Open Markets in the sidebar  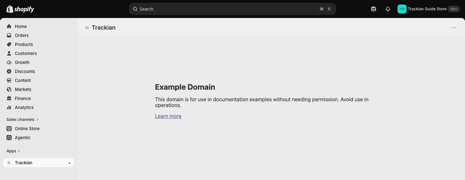tap(39, 89)
